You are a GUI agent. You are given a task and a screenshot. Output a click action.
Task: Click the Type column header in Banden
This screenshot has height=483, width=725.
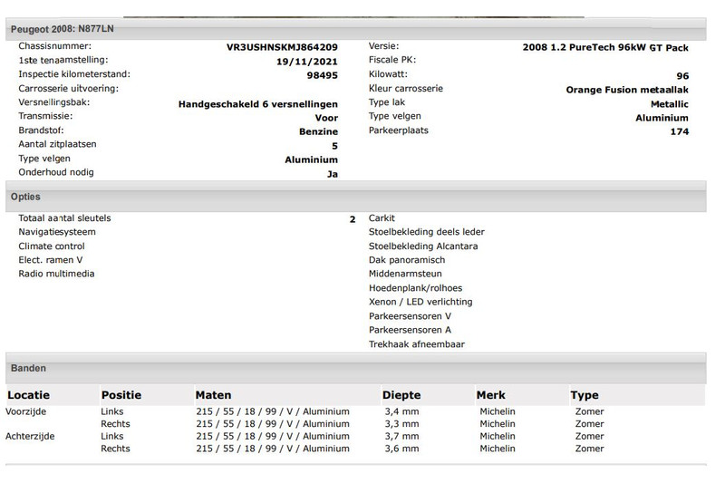(585, 395)
